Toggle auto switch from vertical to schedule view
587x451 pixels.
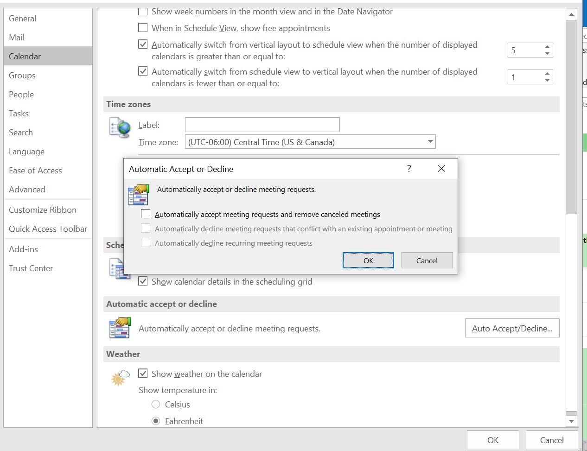coord(143,44)
